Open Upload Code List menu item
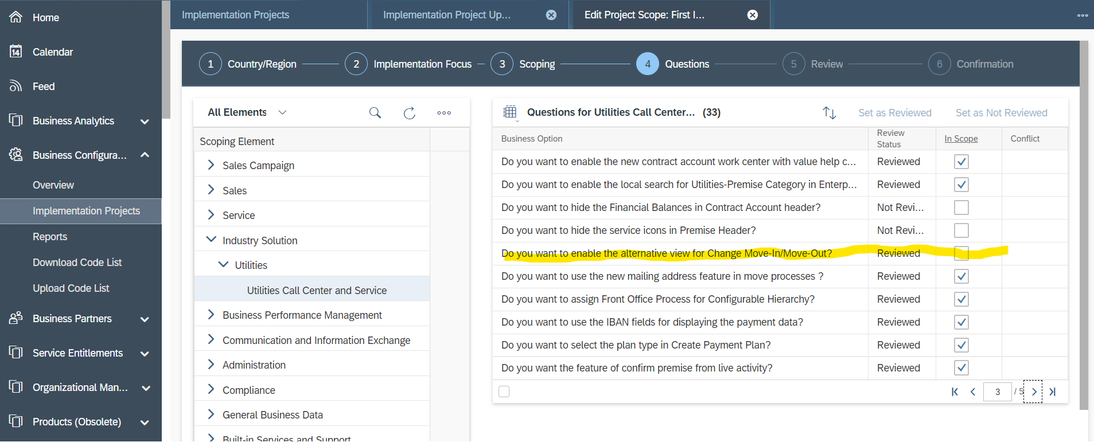1094x442 pixels. point(71,288)
